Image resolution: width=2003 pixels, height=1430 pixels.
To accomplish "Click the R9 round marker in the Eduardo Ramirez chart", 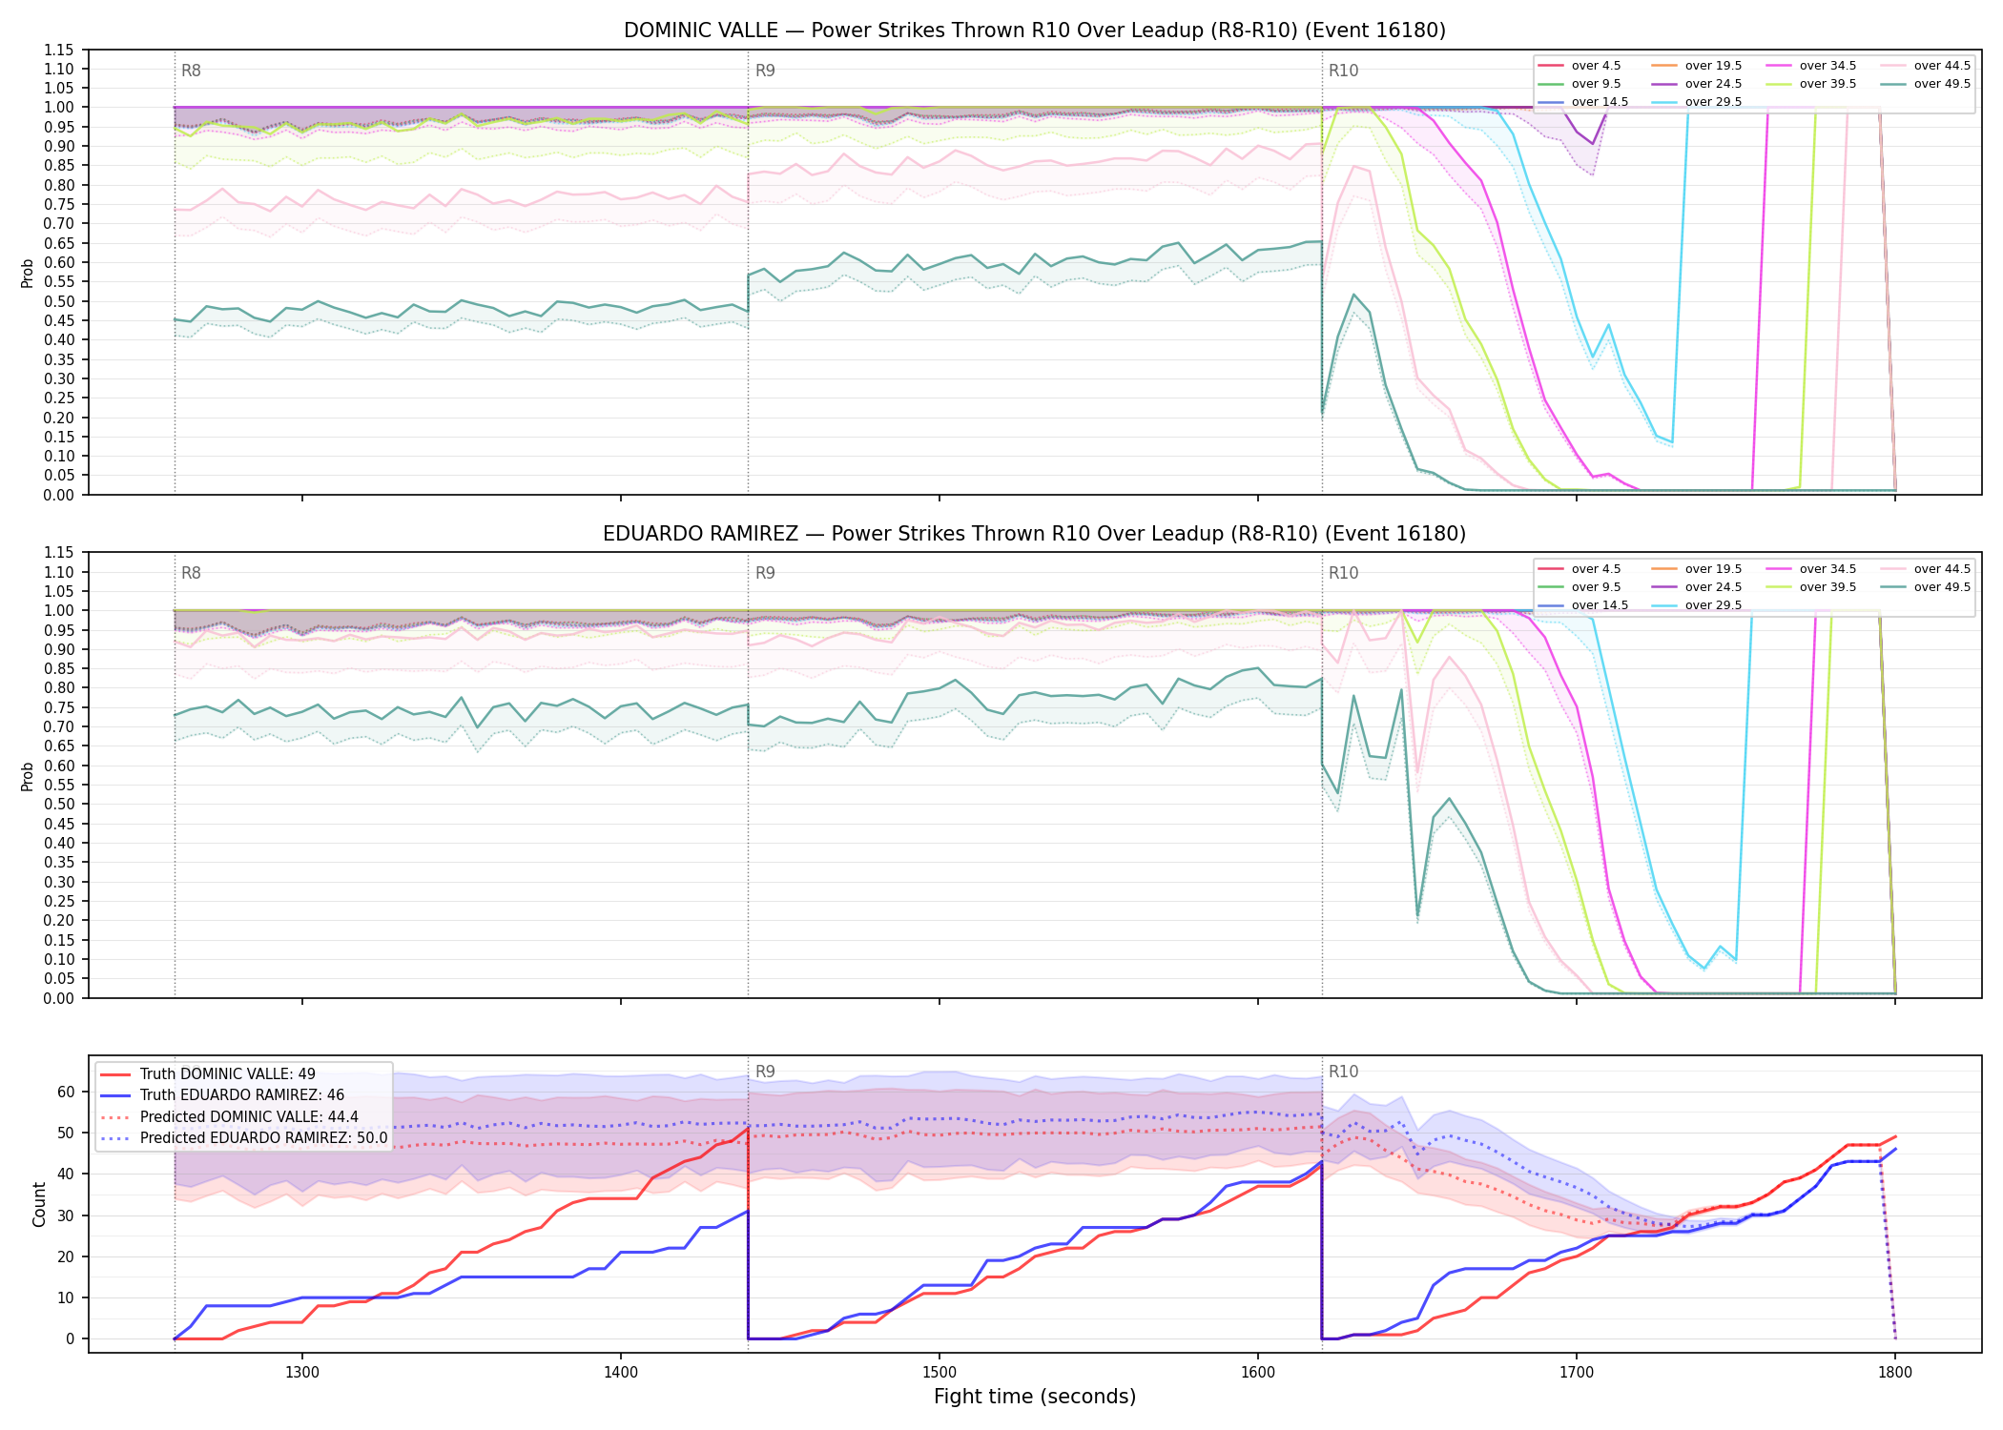I will tap(765, 573).
